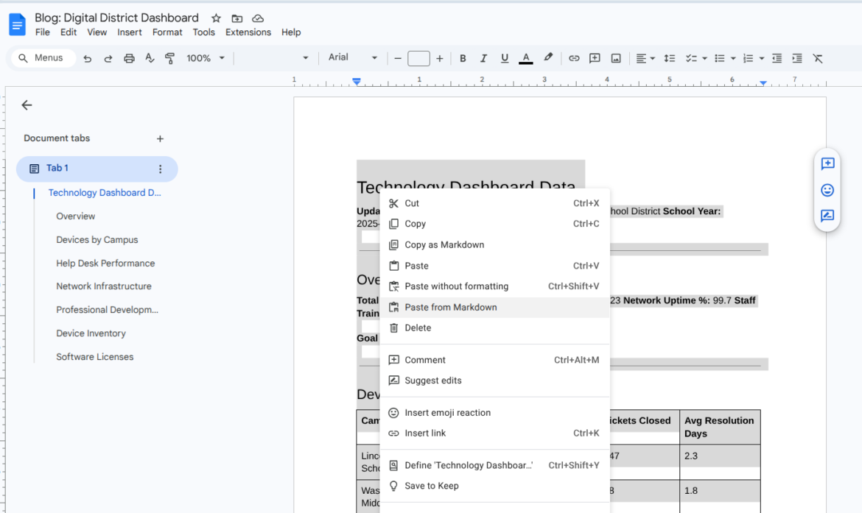Click the side emoji reaction button
This screenshot has width=862, height=513.
(827, 190)
